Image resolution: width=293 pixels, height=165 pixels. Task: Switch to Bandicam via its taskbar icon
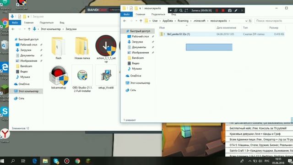67,161
